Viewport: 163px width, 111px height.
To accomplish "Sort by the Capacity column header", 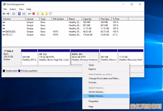I will [x=91, y=19].
